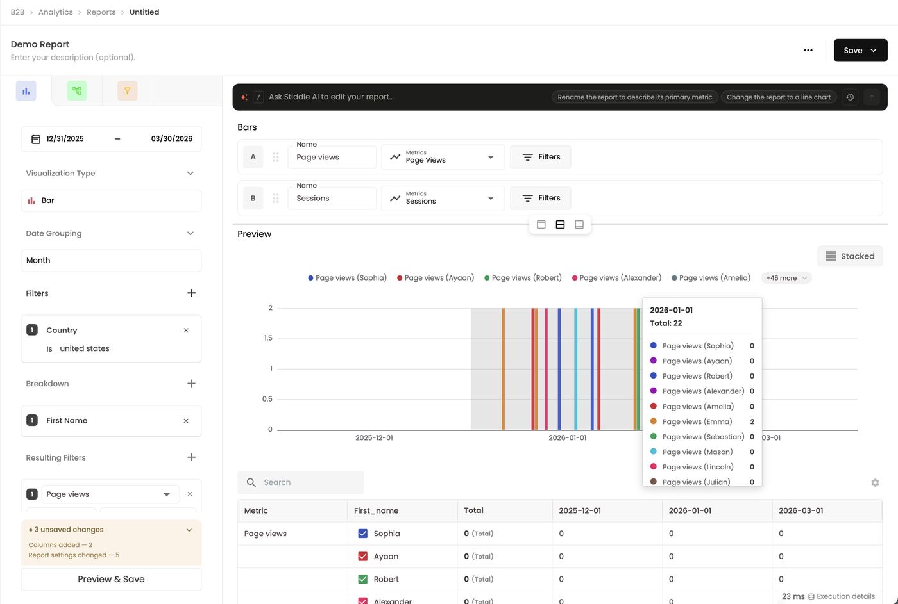This screenshot has width=898, height=604.
Task: Add a Resulting Filter
Action: click(191, 457)
